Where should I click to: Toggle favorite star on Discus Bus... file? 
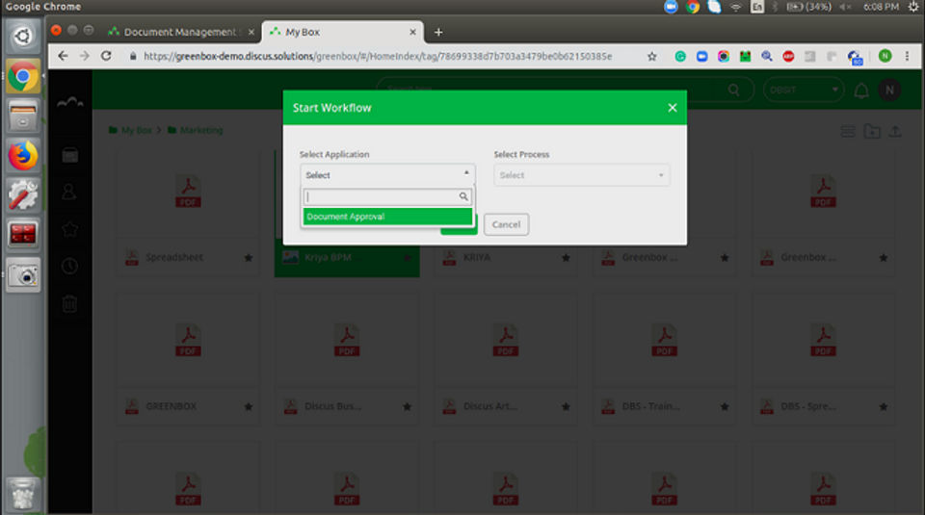tap(407, 406)
